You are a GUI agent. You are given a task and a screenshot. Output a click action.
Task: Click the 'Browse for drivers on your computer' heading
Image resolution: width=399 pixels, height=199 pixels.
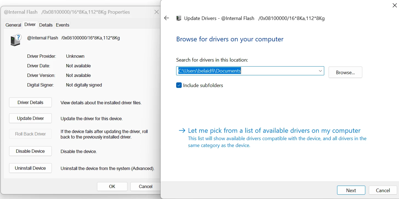pyautogui.click(x=230, y=39)
